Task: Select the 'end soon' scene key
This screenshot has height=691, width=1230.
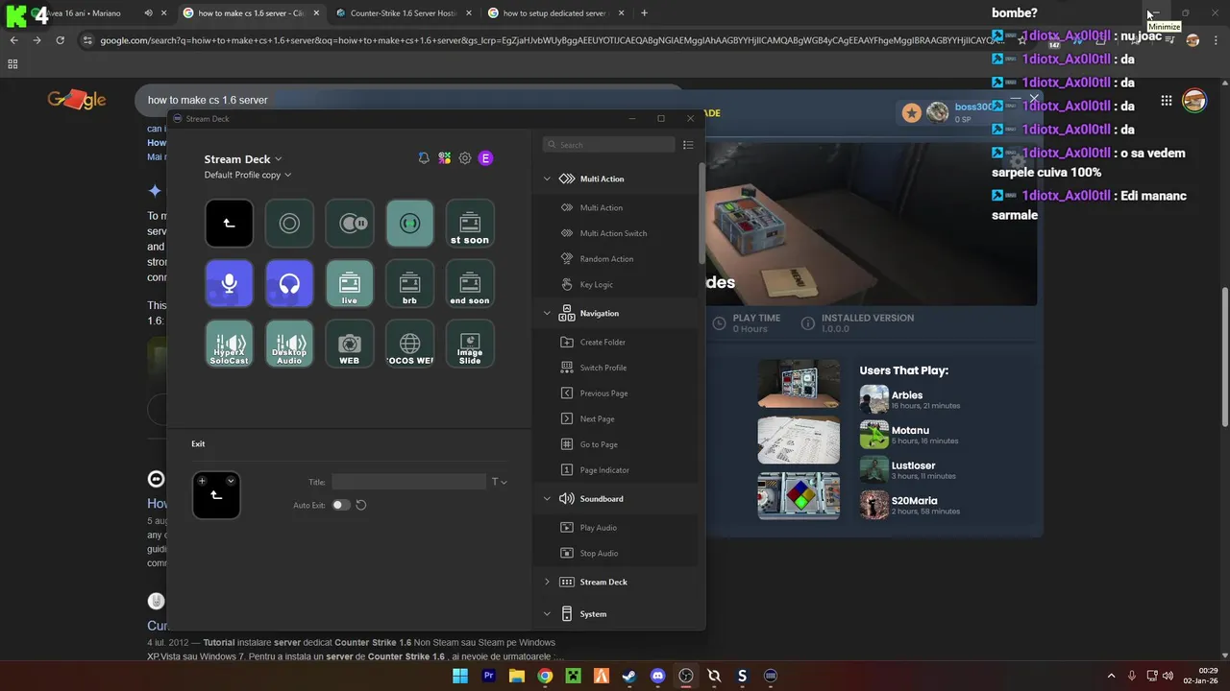Action: 470,284
